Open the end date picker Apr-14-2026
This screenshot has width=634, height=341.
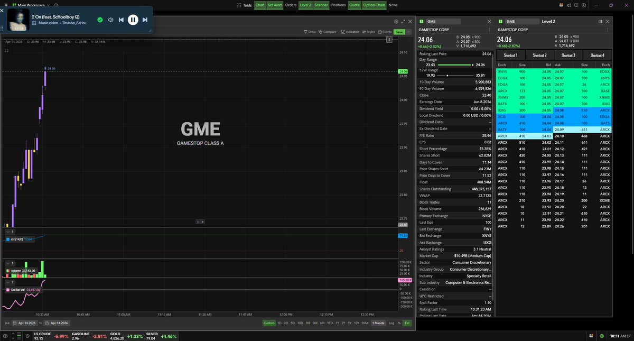pos(58,323)
